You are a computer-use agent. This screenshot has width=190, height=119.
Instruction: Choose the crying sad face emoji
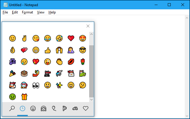tap(24, 62)
